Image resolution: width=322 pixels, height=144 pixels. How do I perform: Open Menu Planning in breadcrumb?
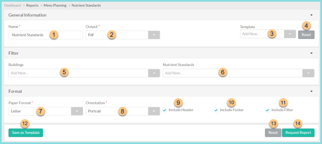(55, 5)
